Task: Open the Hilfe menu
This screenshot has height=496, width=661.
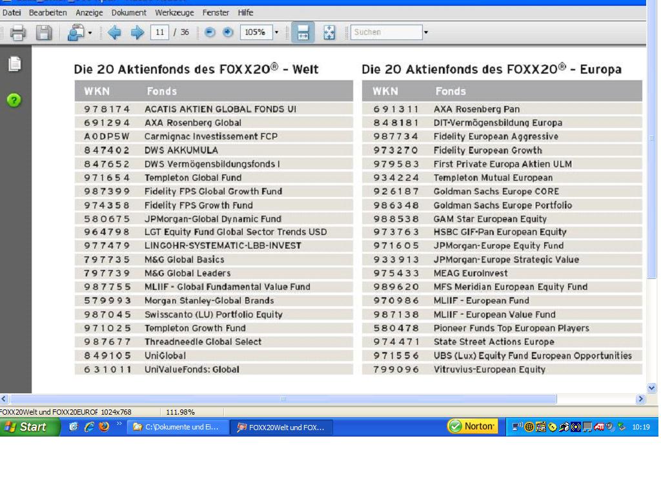Action: coord(245,13)
